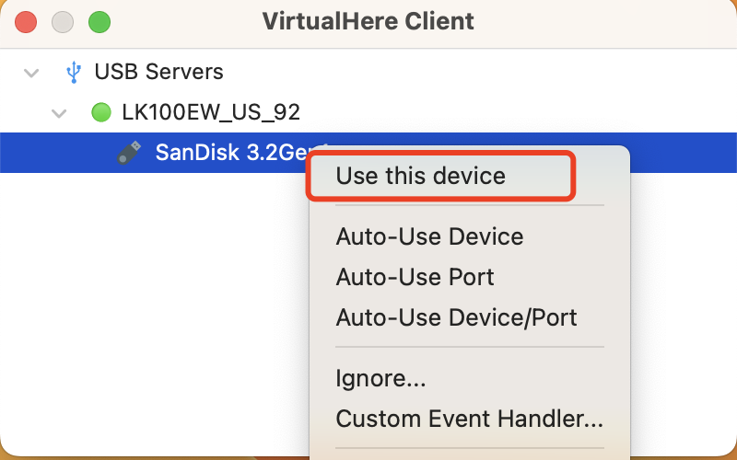Minimize the VirtualHere Client window
This screenshot has height=460, width=737.
pos(63,20)
